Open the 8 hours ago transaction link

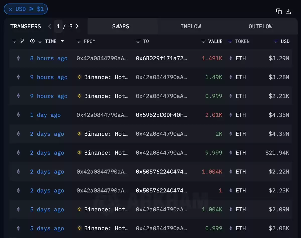pyautogui.click(x=48, y=58)
